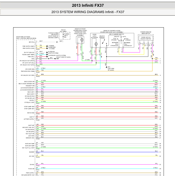
Task: Click the "RH FR TURN SIG" terminal label
Action: (x=29, y=53)
